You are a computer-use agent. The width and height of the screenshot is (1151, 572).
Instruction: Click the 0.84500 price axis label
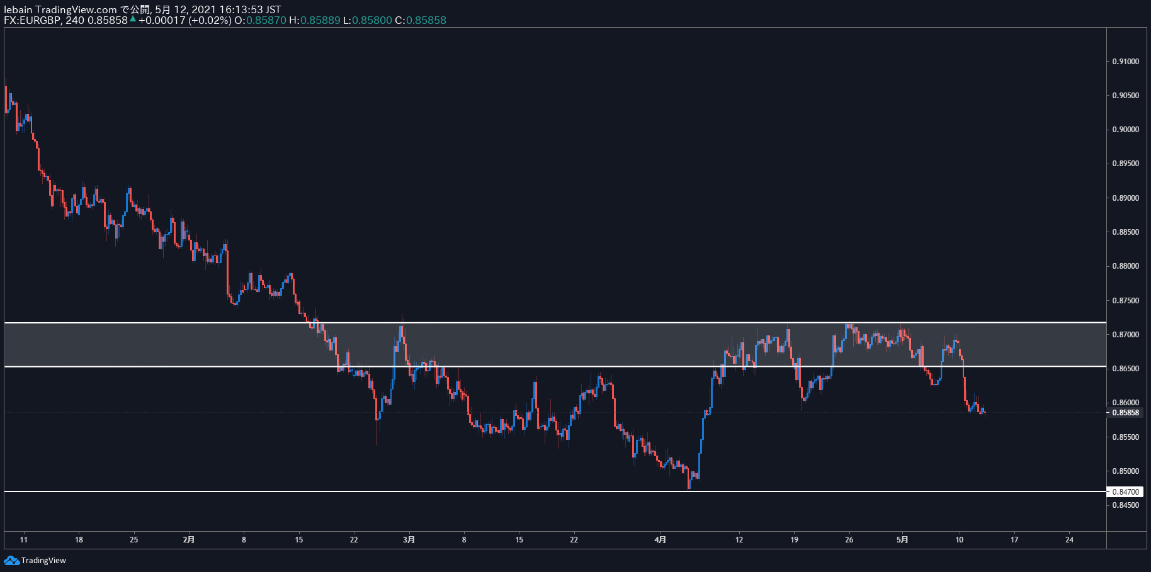1125,505
